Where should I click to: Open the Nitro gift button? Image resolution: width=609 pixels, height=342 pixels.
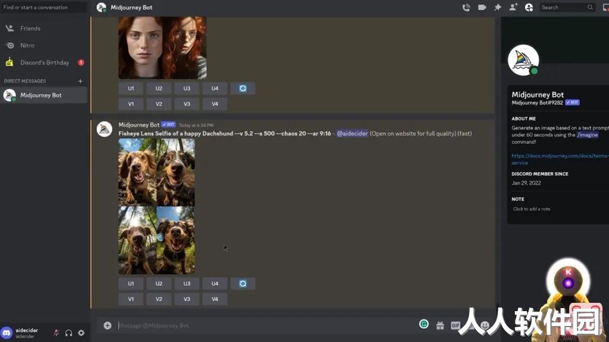pyautogui.click(x=440, y=326)
